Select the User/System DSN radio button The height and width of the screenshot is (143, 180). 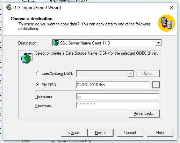[37, 73]
